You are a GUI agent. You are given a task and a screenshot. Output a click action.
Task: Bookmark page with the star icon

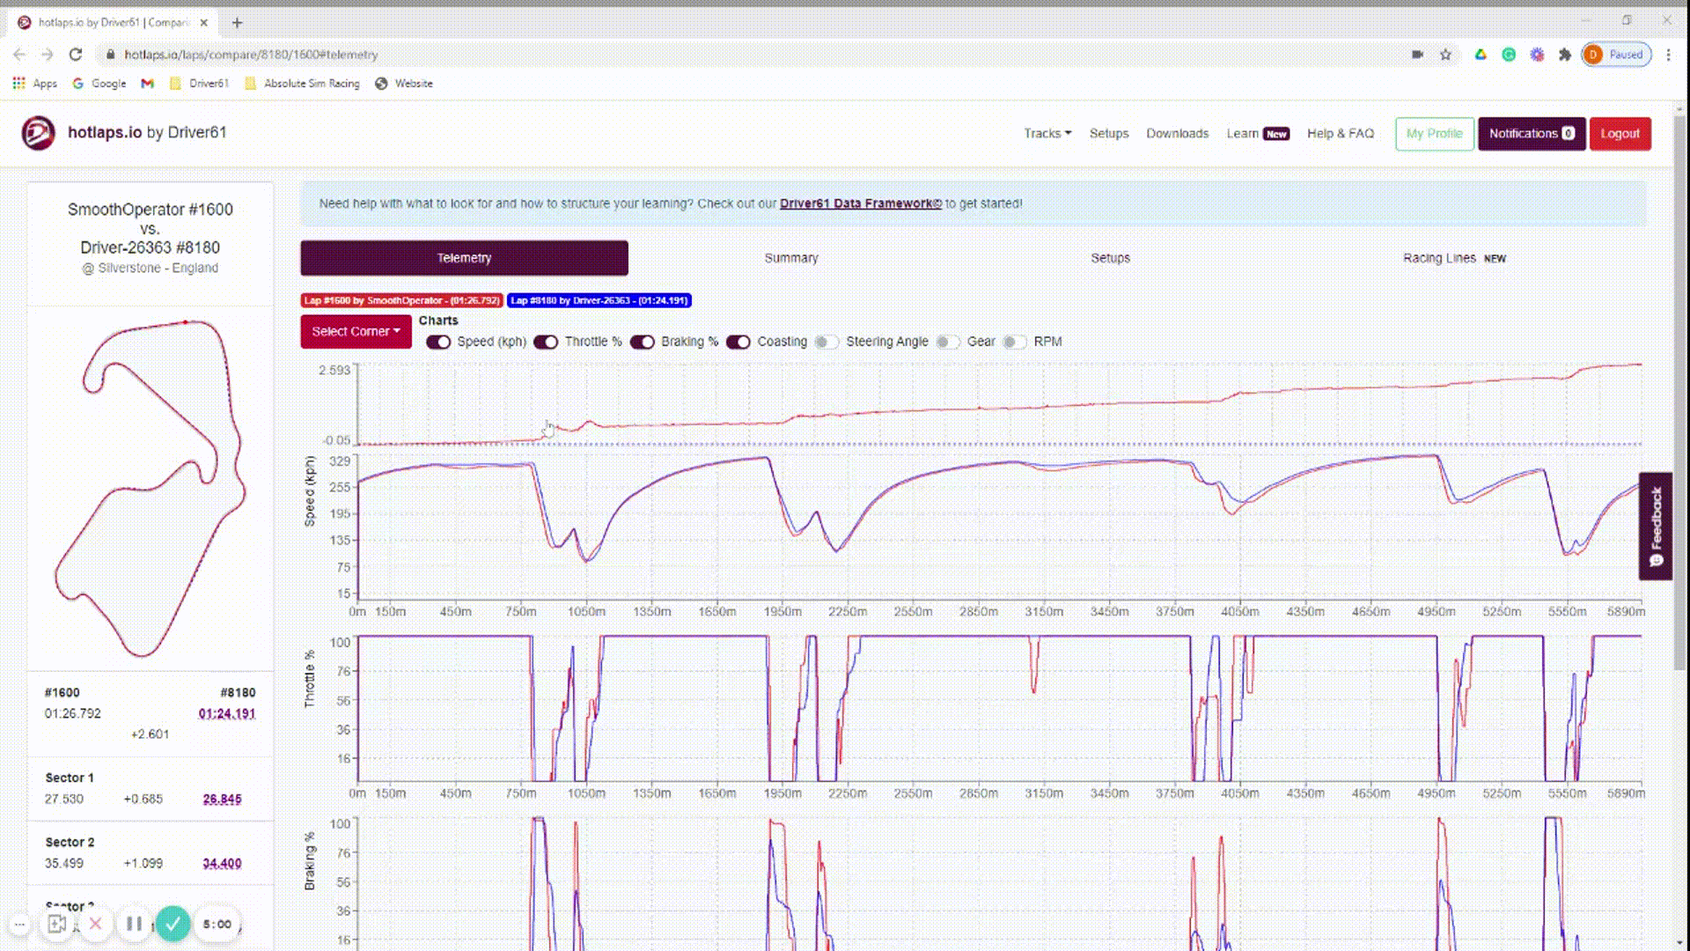(x=1445, y=55)
